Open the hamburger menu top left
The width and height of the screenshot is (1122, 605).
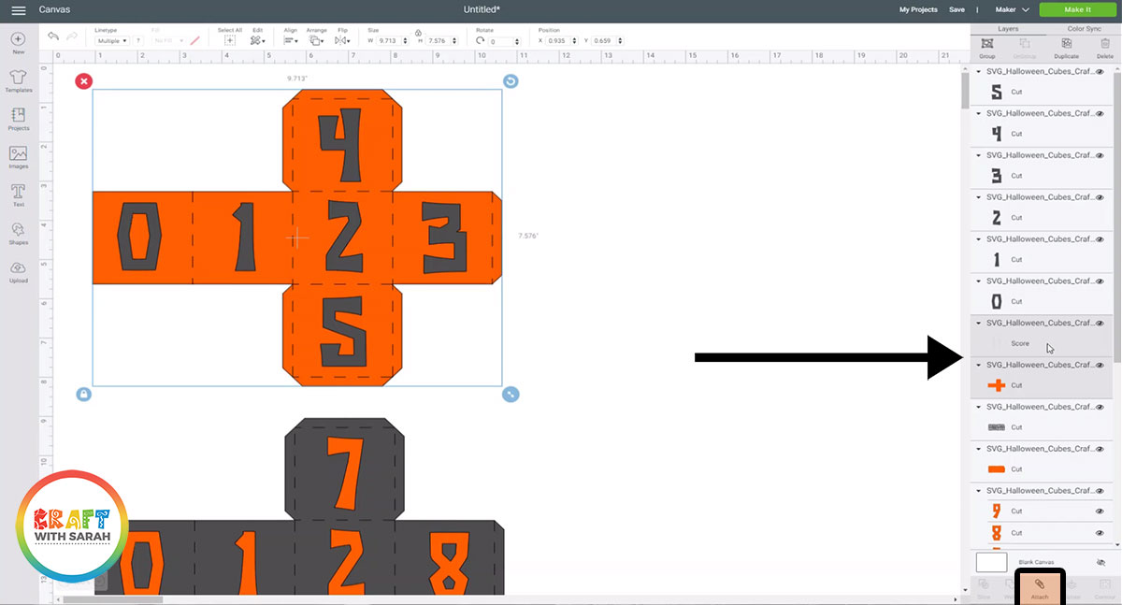tap(18, 9)
